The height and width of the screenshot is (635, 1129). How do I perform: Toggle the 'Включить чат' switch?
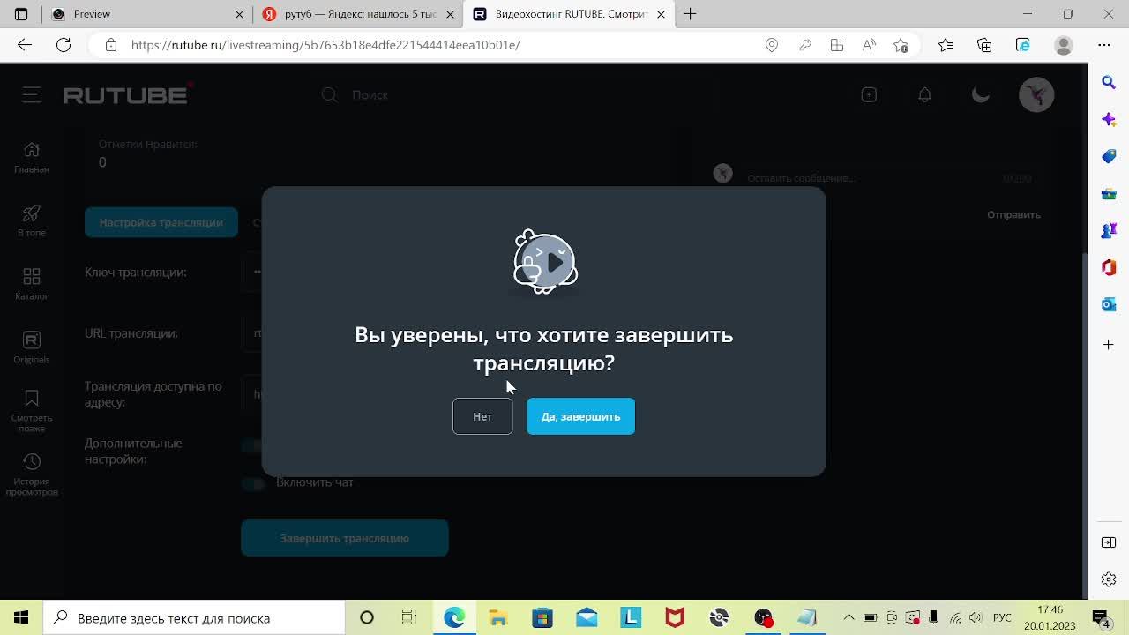pyautogui.click(x=254, y=483)
